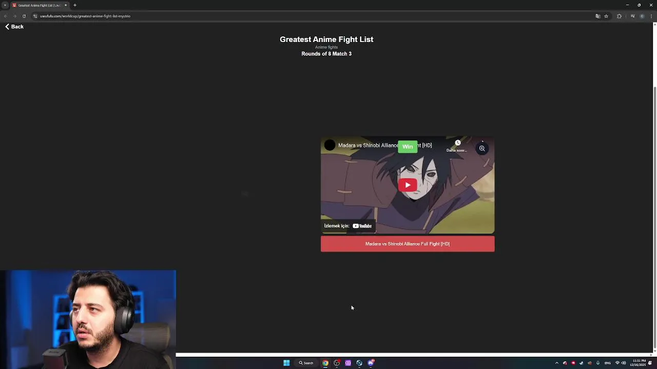Click the green Win button
Viewport: 657px width, 369px height.
coord(408,147)
